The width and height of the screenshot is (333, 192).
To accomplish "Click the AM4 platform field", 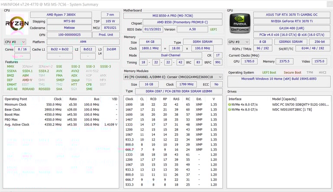I will coord(83,42).
